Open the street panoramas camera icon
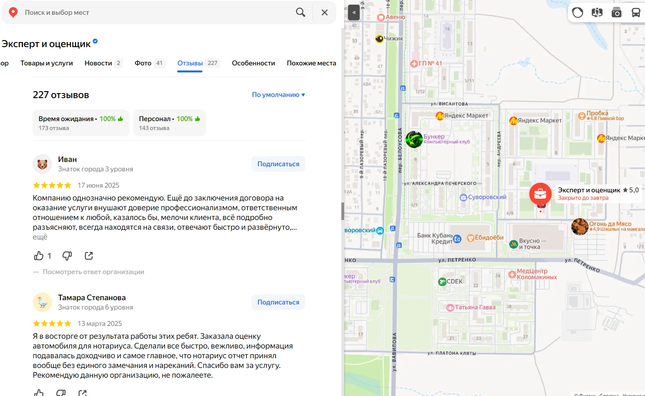This screenshot has height=396, width=645. pos(617,12)
